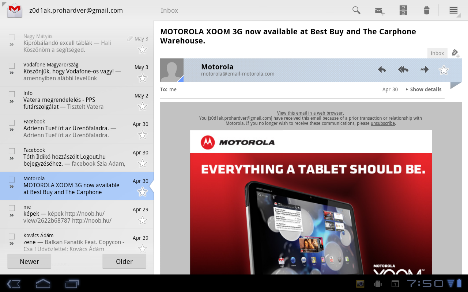Image resolution: width=468 pixels, height=292 pixels.
Task: Forward the Motorola email
Action: (x=424, y=70)
